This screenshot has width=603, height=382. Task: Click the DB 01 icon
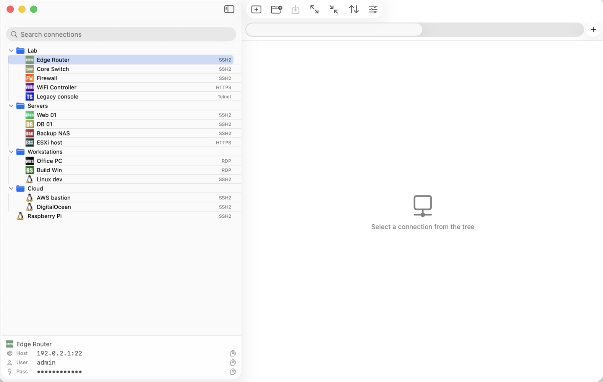(x=29, y=124)
